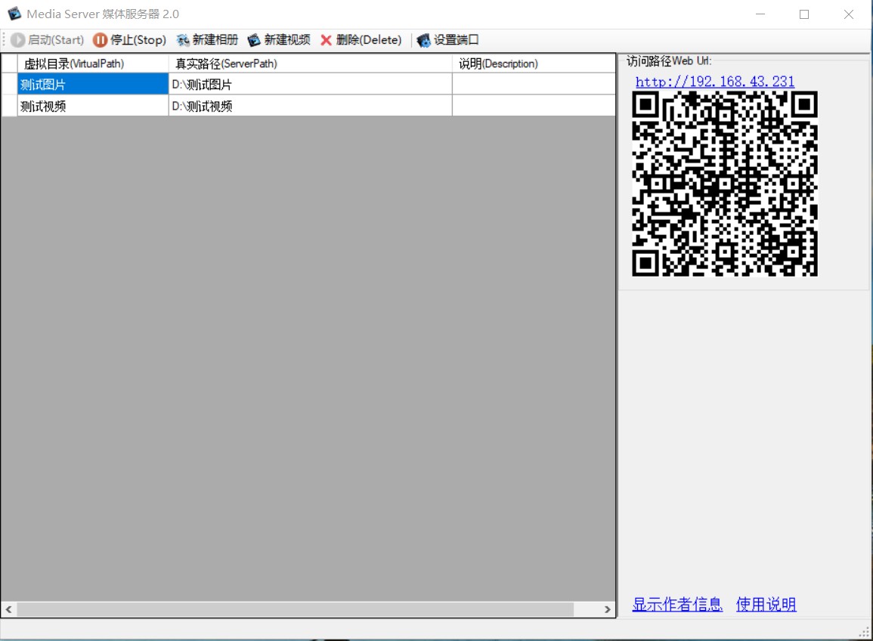Sort by 虚拟目录 (VirtualPath) column header
Viewport: 873px width, 641px height.
(92, 63)
